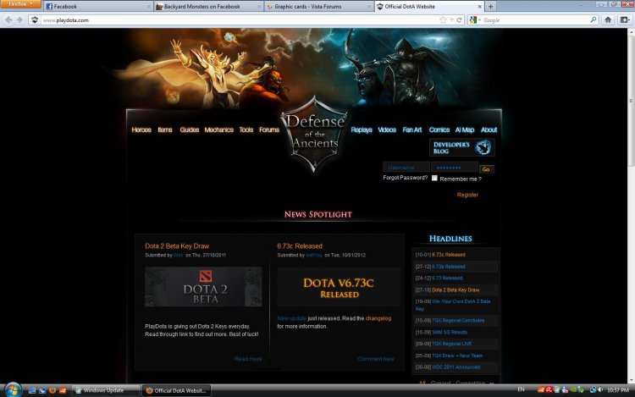
Task: Go back using the browser back arrow
Action: [x=8, y=19]
